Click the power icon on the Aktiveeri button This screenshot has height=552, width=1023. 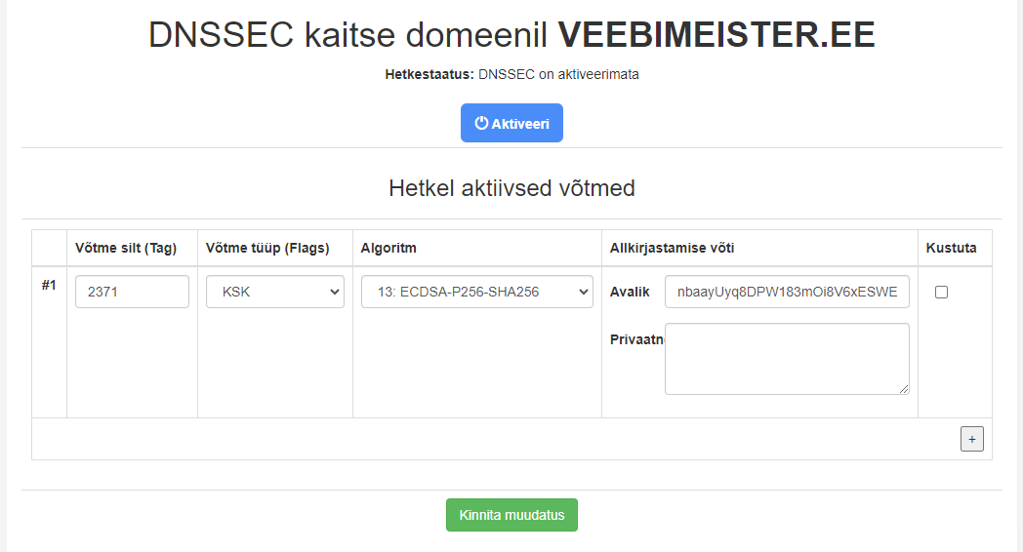481,124
